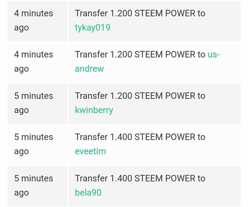Open the us-andrew account link
The width and height of the screenshot is (248, 207).
(x=89, y=69)
